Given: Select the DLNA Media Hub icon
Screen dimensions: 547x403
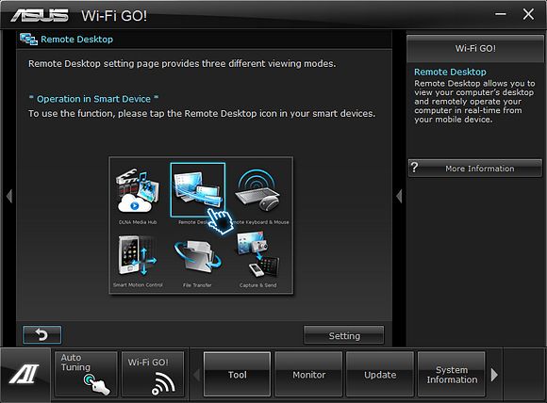Looking at the screenshot, I should coord(138,191).
